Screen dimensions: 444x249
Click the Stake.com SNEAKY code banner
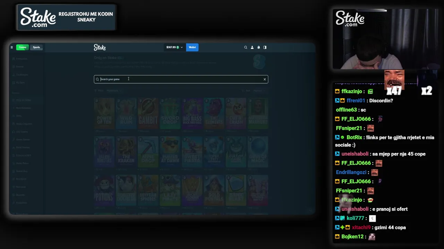click(66, 17)
